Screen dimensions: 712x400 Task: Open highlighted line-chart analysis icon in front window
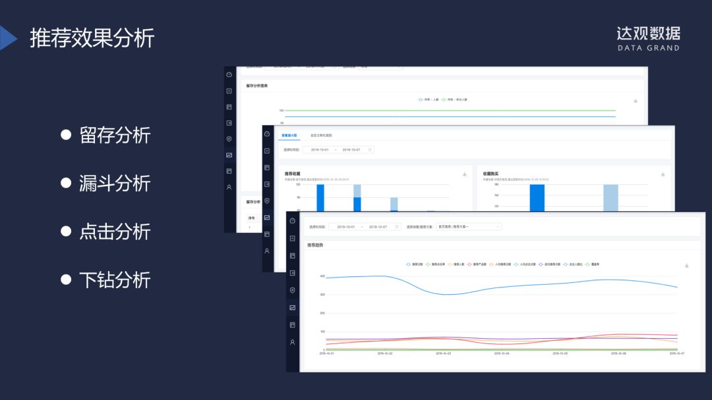pyautogui.click(x=293, y=308)
